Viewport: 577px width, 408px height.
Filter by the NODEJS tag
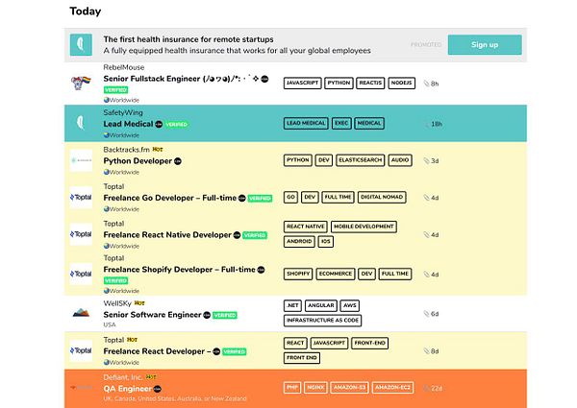[x=401, y=84]
